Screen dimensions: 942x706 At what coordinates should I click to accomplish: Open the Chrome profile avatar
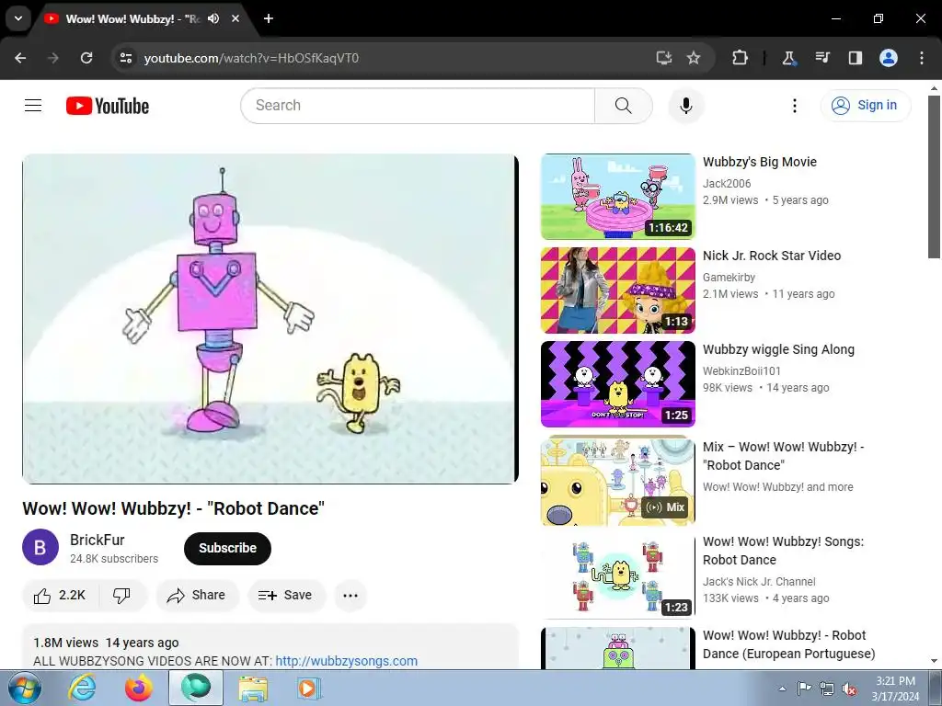(888, 58)
